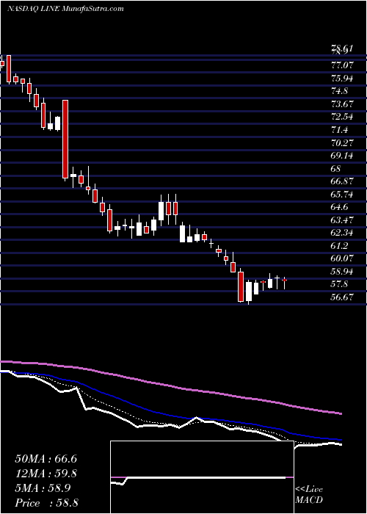Image resolution: width=367 pixels, height=514 pixels.
Task: Click the 72.54 price axis label
Action: tap(343, 117)
